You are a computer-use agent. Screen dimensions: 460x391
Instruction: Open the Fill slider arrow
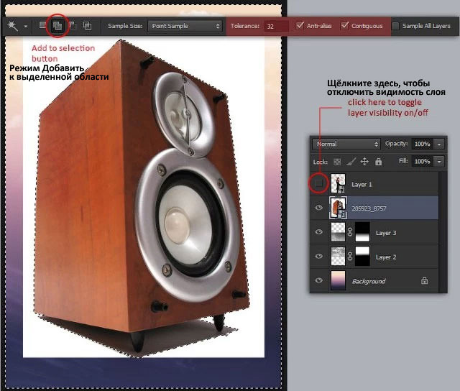coord(439,161)
